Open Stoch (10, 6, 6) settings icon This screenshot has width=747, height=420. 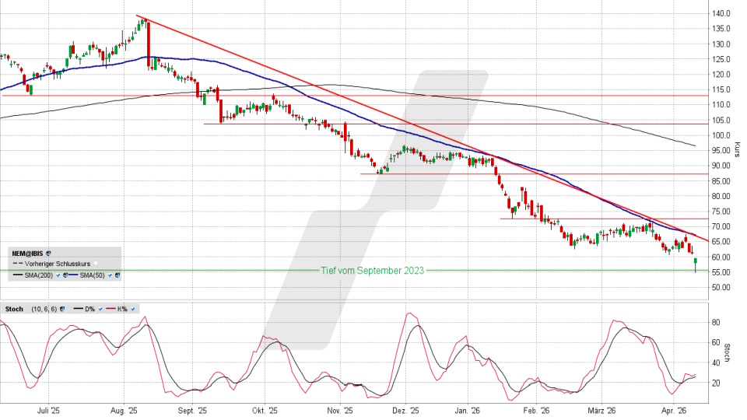[61, 309]
